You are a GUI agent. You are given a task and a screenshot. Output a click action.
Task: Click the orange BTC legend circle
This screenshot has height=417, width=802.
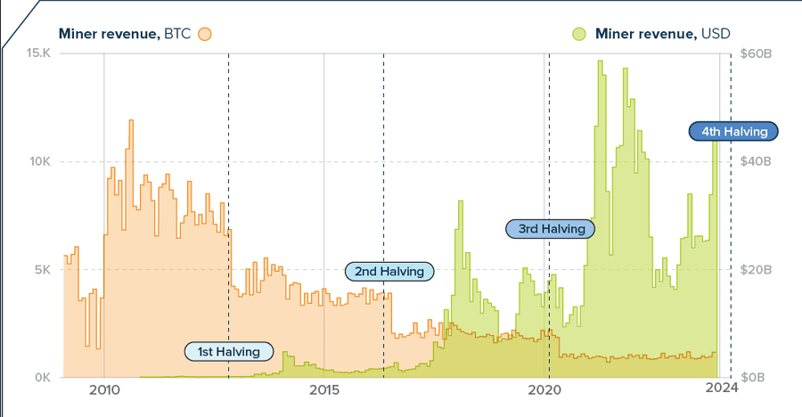click(x=205, y=34)
